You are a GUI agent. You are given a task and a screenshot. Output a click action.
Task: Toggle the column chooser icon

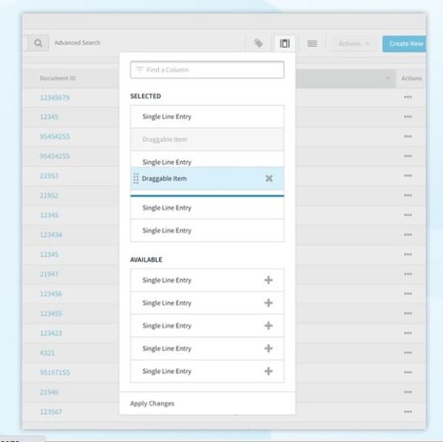[285, 44]
